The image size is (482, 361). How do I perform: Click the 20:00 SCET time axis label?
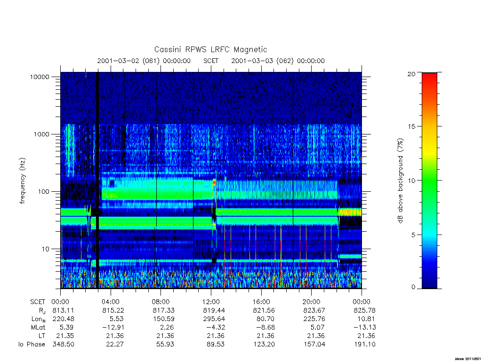[312, 302]
